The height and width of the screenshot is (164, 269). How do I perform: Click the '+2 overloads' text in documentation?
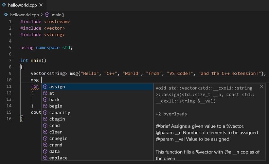coord(171,114)
